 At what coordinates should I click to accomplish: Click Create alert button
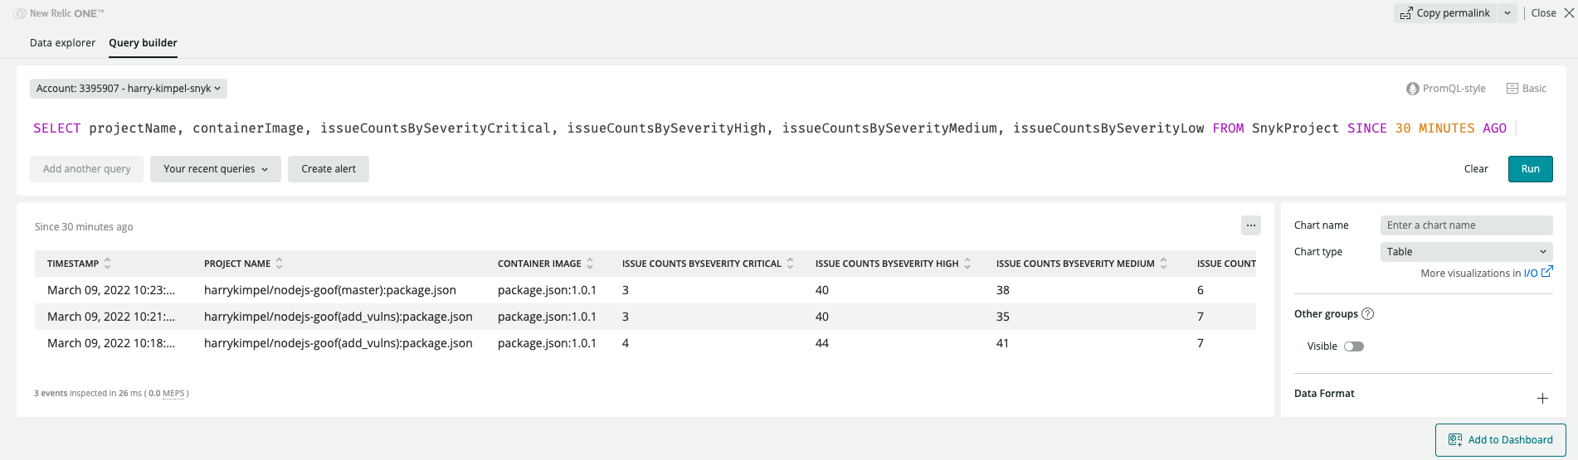coord(329,169)
